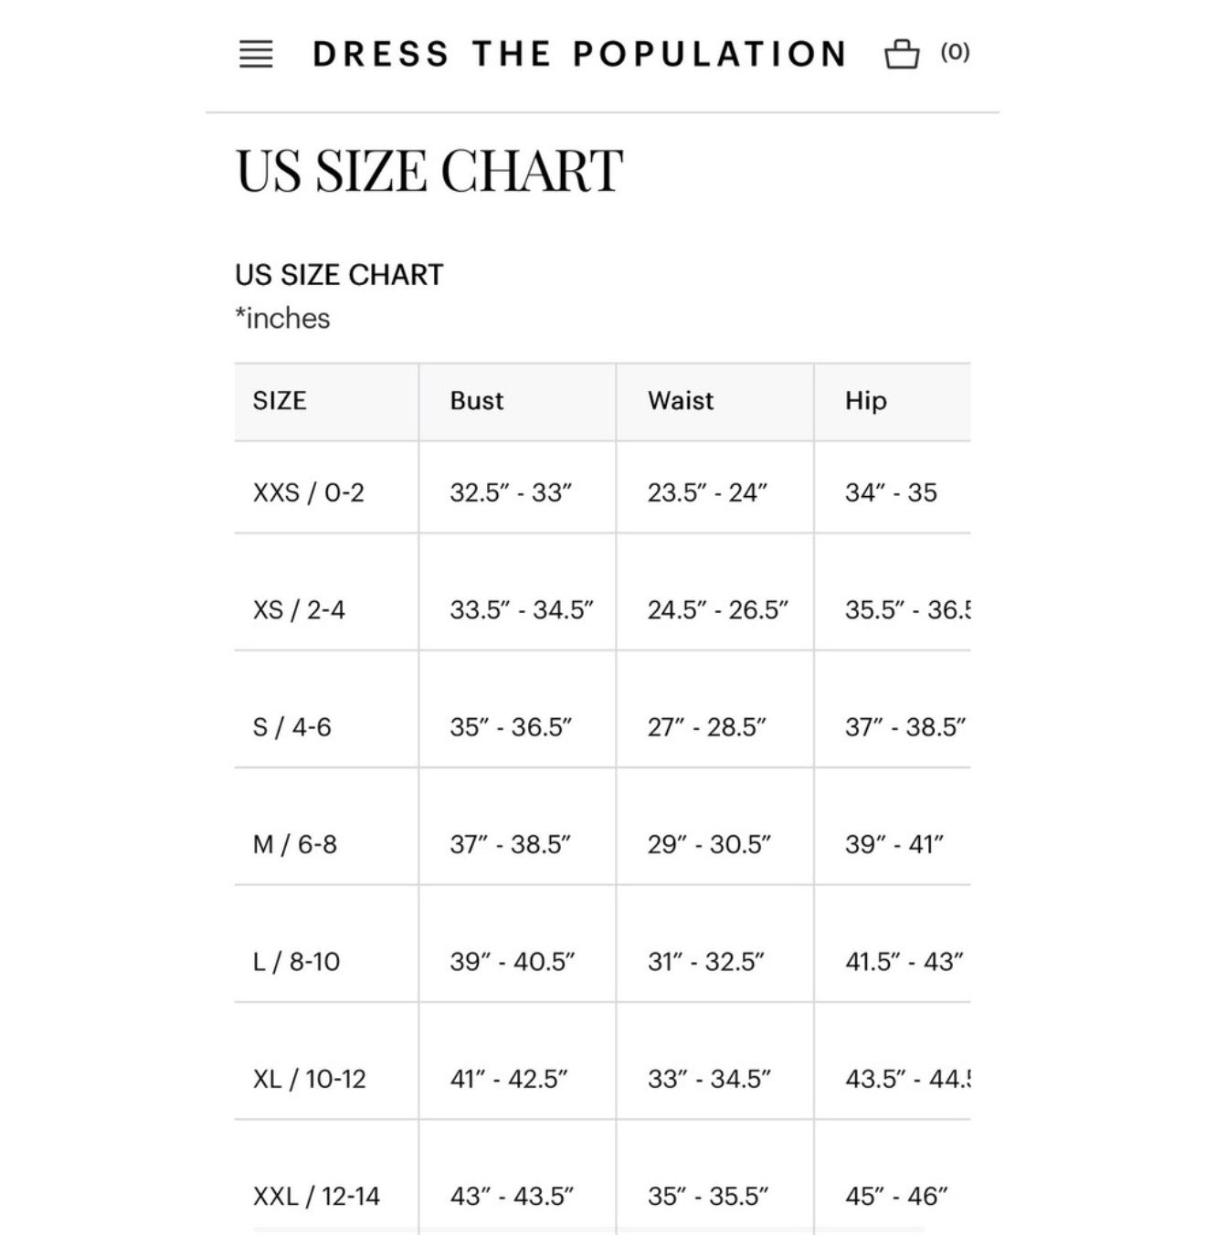The width and height of the screenshot is (1206, 1257).
Task: Go to Dress The Population home logo
Action: pyautogui.click(x=579, y=54)
